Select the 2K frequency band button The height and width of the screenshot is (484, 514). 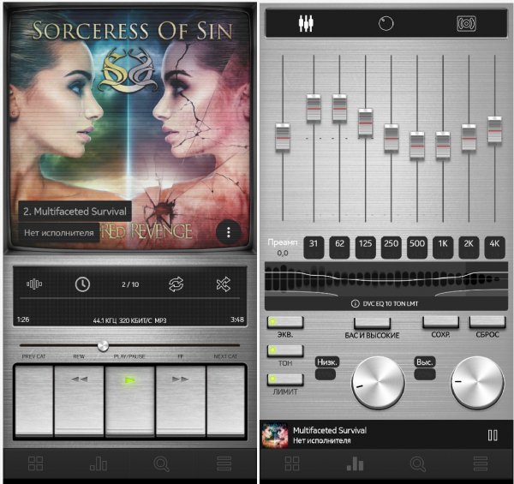click(469, 247)
